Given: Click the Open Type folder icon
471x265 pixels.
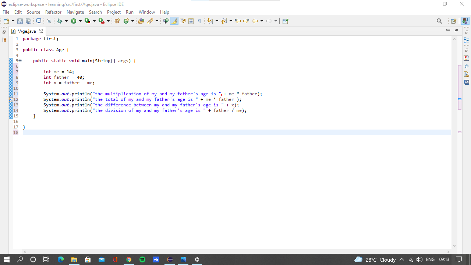Looking at the screenshot, I should [141, 21].
